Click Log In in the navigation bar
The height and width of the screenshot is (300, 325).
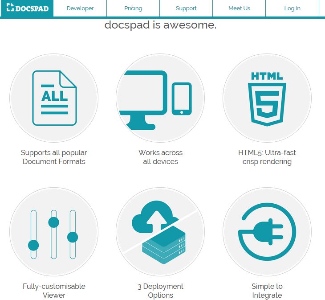292,8
